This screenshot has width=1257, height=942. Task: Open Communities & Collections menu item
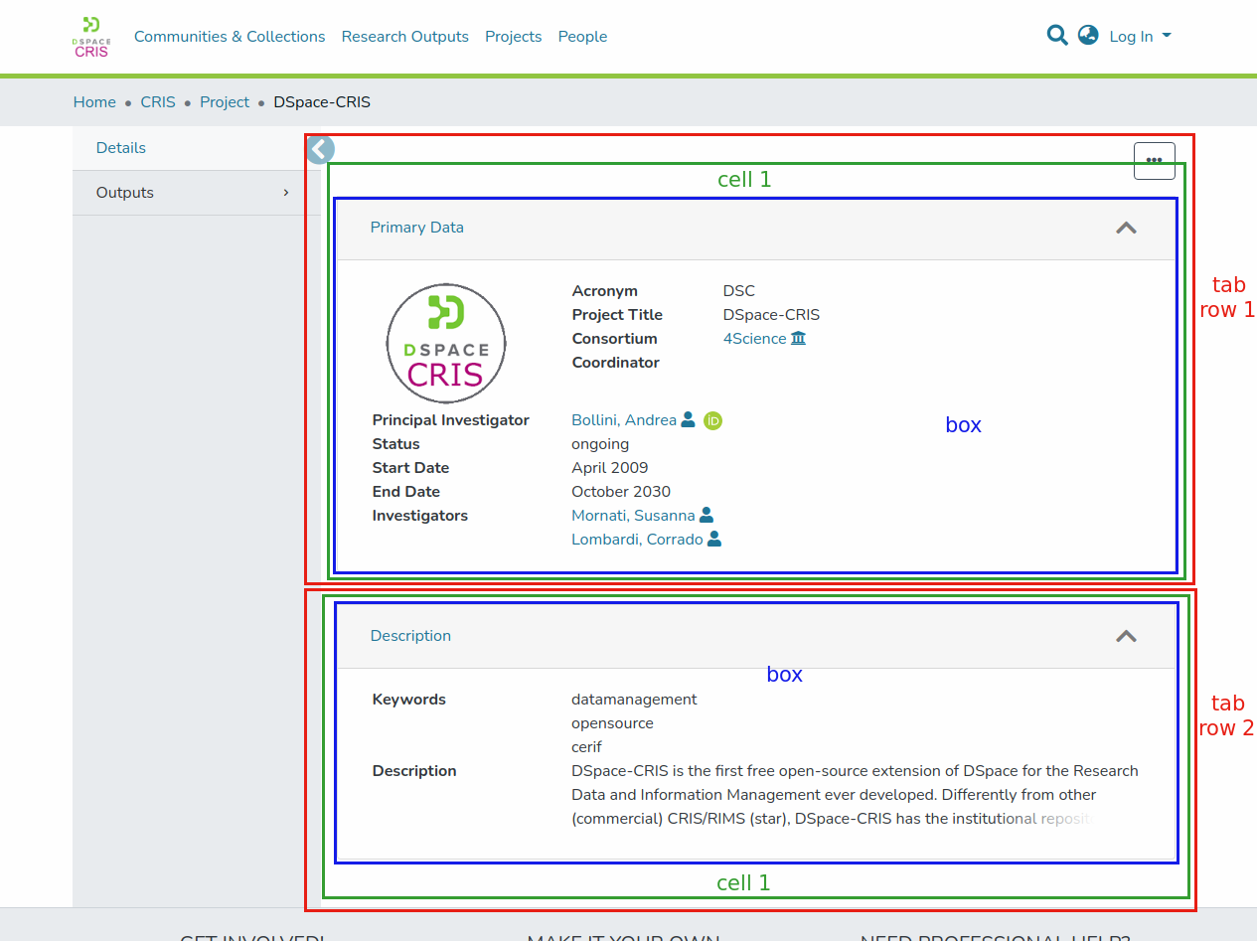(x=230, y=37)
